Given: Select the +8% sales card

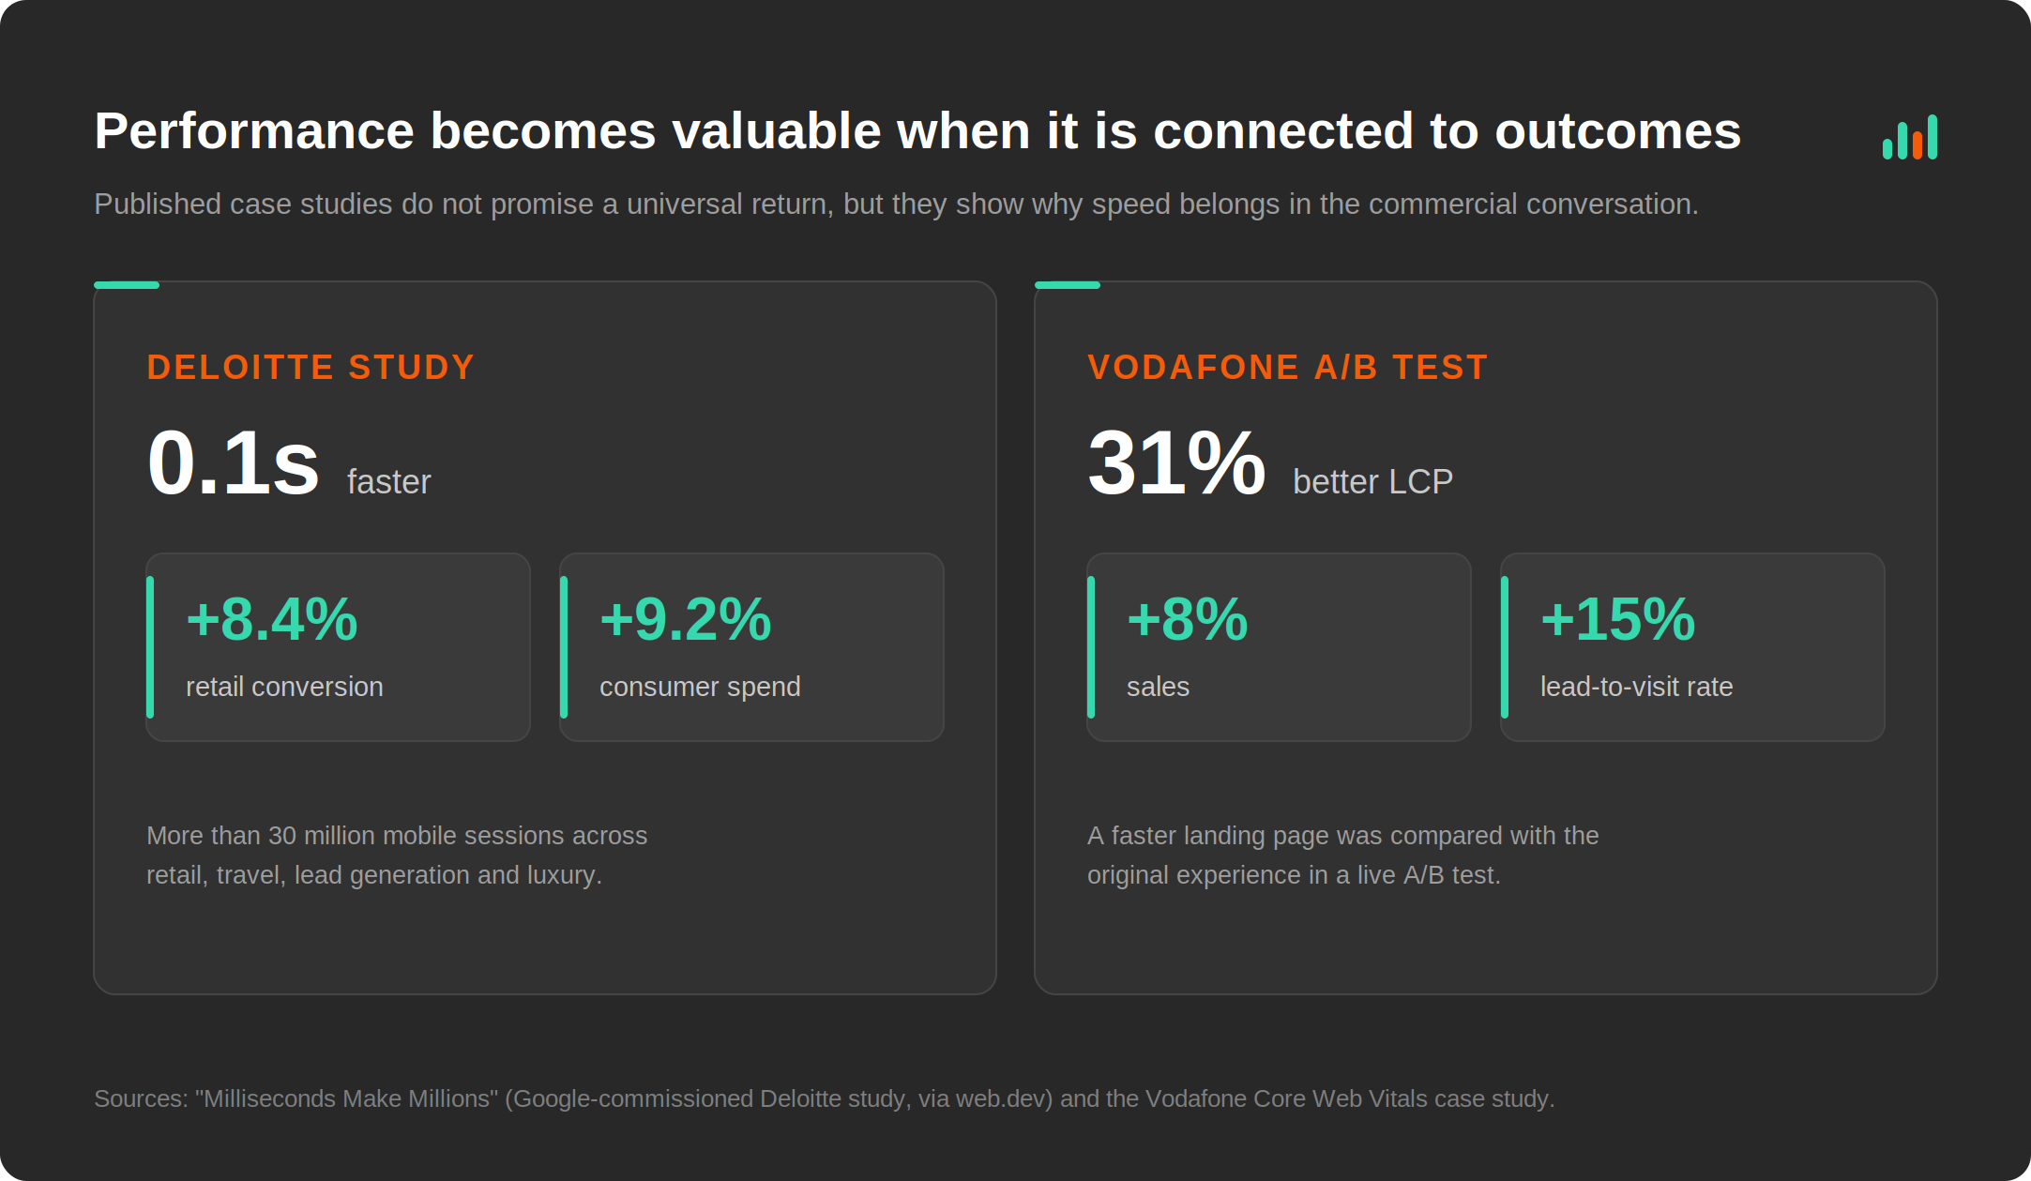Looking at the screenshot, I should click(x=1279, y=647).
